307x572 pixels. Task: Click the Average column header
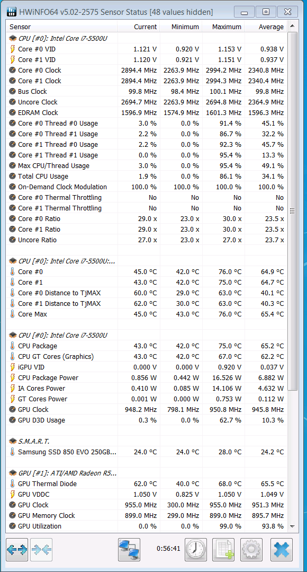point(266,27)
